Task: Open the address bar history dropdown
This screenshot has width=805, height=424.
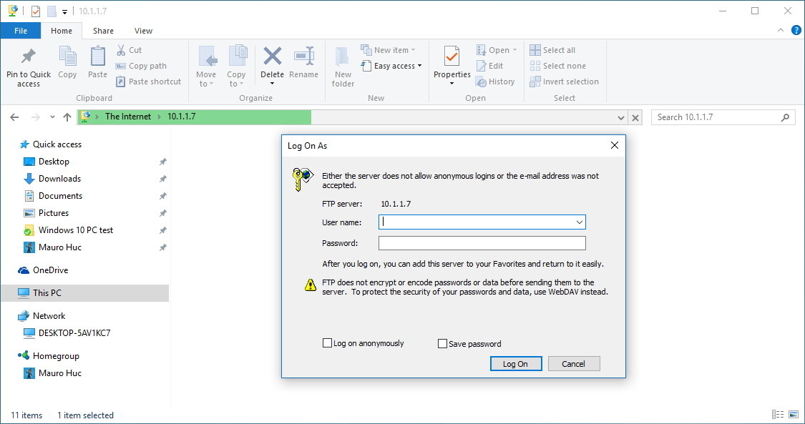Action: (621, 117)
